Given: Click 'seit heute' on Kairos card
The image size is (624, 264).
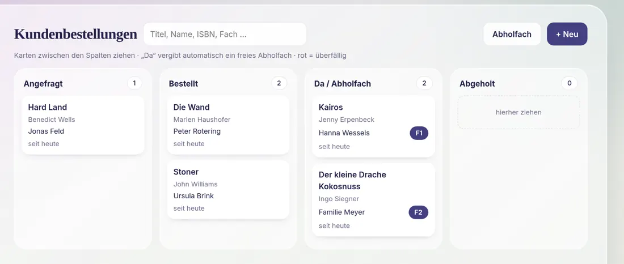Looking at the screenshot, I should click(334, 147).
